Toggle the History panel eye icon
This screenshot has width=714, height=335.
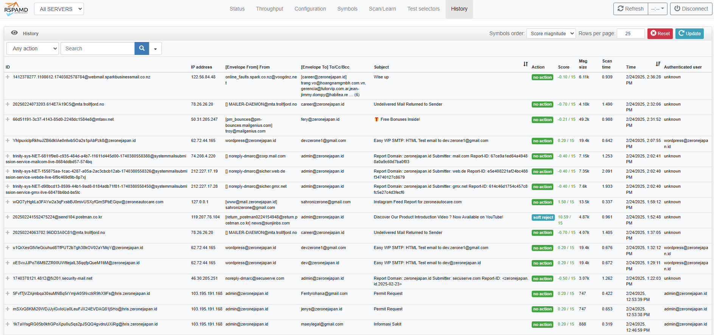(14, 33)
